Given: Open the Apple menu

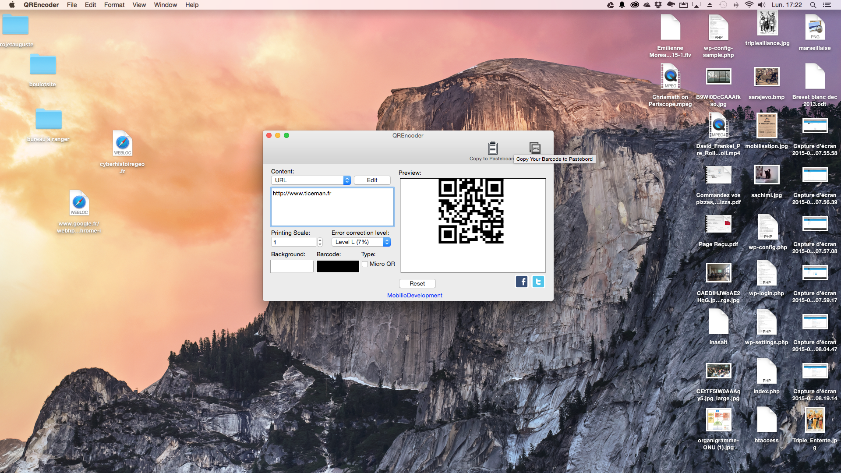Looking at the screenshot, I should tap(12, 5).
